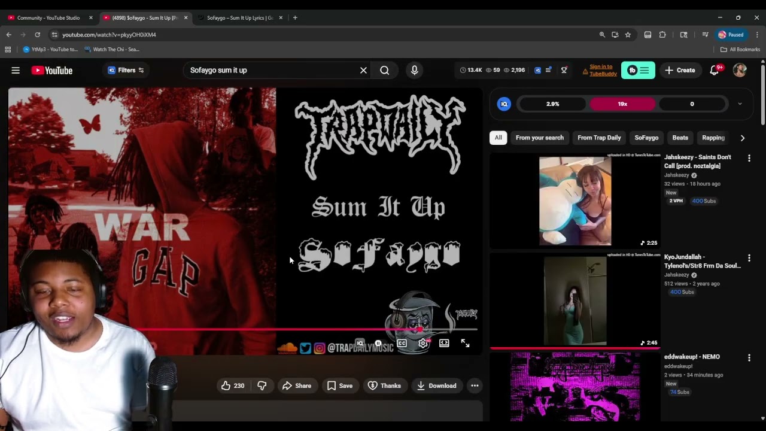Click eddwakeup! channel name
This screenshot has width=766, height=431.
(x=678, y=366)
